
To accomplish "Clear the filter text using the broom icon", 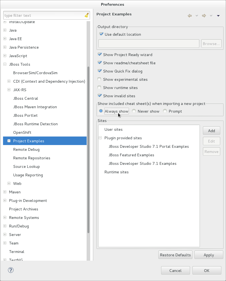I will pos(86,15).
